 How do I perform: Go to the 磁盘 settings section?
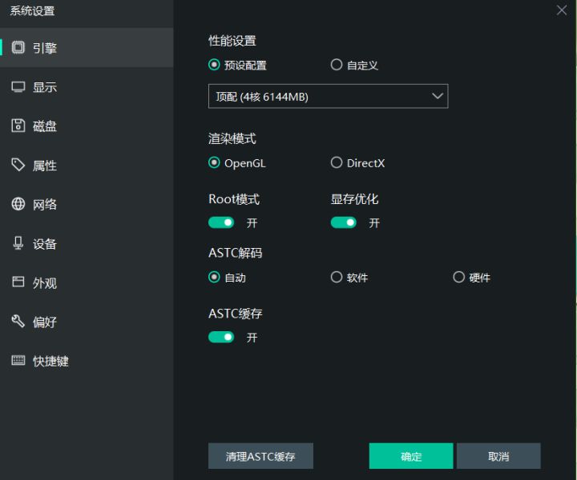[87, 126]
